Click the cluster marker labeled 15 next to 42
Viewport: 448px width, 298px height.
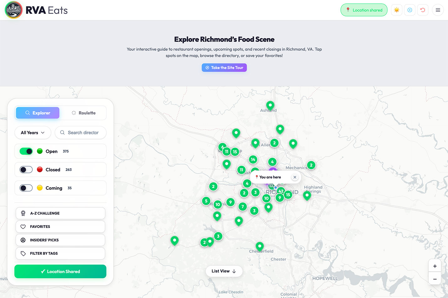click(288, 194)
